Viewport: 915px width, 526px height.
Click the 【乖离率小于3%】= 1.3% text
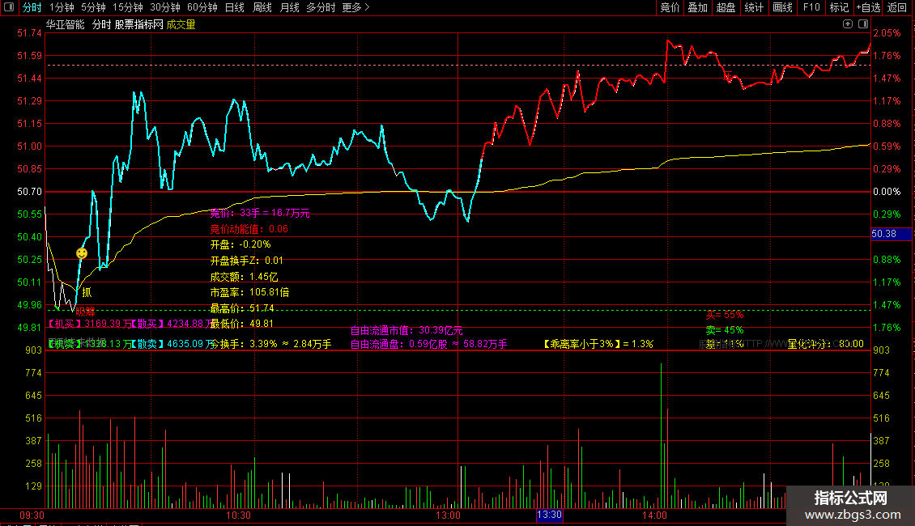pyautogui.click(x=598, y=344)
